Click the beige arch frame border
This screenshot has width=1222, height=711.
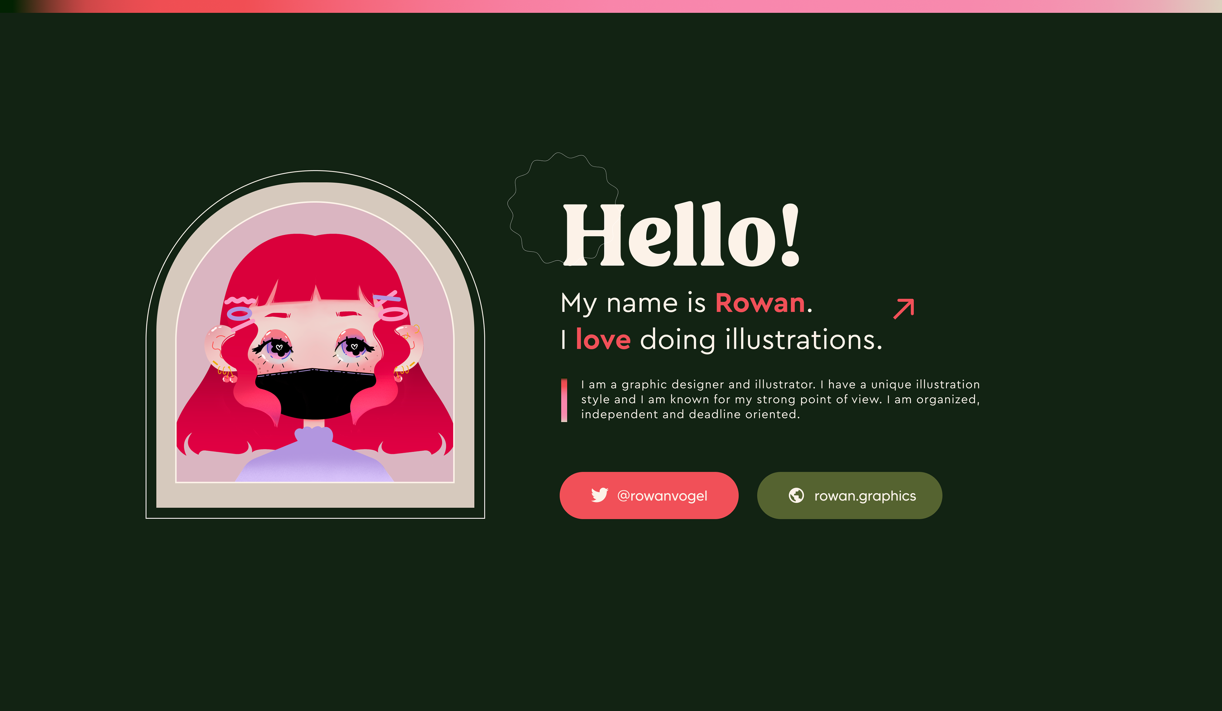pyautogui.click(x=315, y=495)
